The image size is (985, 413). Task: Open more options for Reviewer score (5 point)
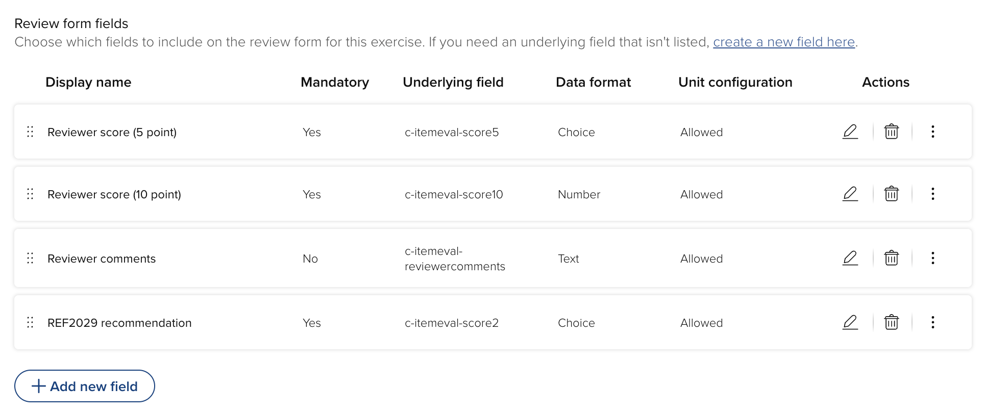pos(932,132)
